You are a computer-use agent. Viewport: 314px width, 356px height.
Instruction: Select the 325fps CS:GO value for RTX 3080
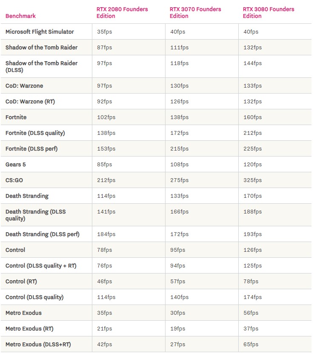tap(252, 180)
